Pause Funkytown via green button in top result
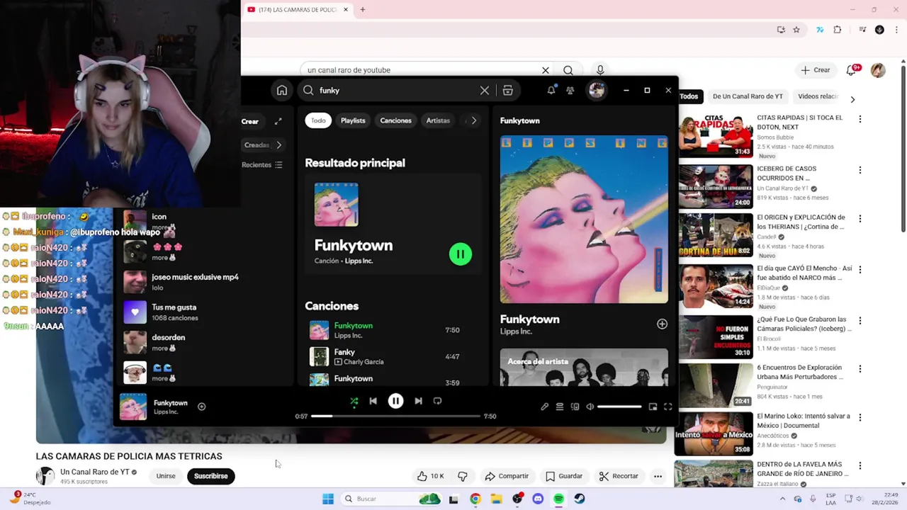 pyautogui.click(x=461, y=254)
